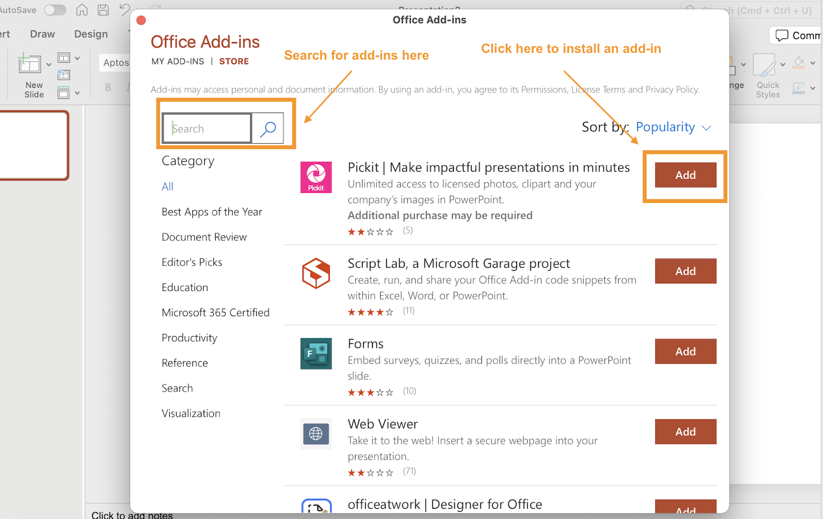Toggle Bold formatting in the ribbon
The height and width of the screenshot is (519, 823).
[108, 87]
